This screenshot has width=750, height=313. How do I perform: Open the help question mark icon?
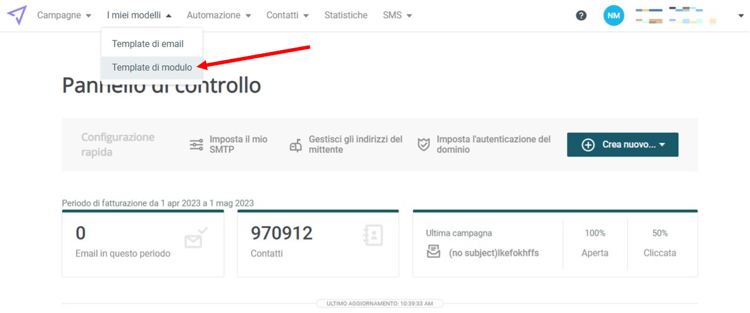coord(581,15)
